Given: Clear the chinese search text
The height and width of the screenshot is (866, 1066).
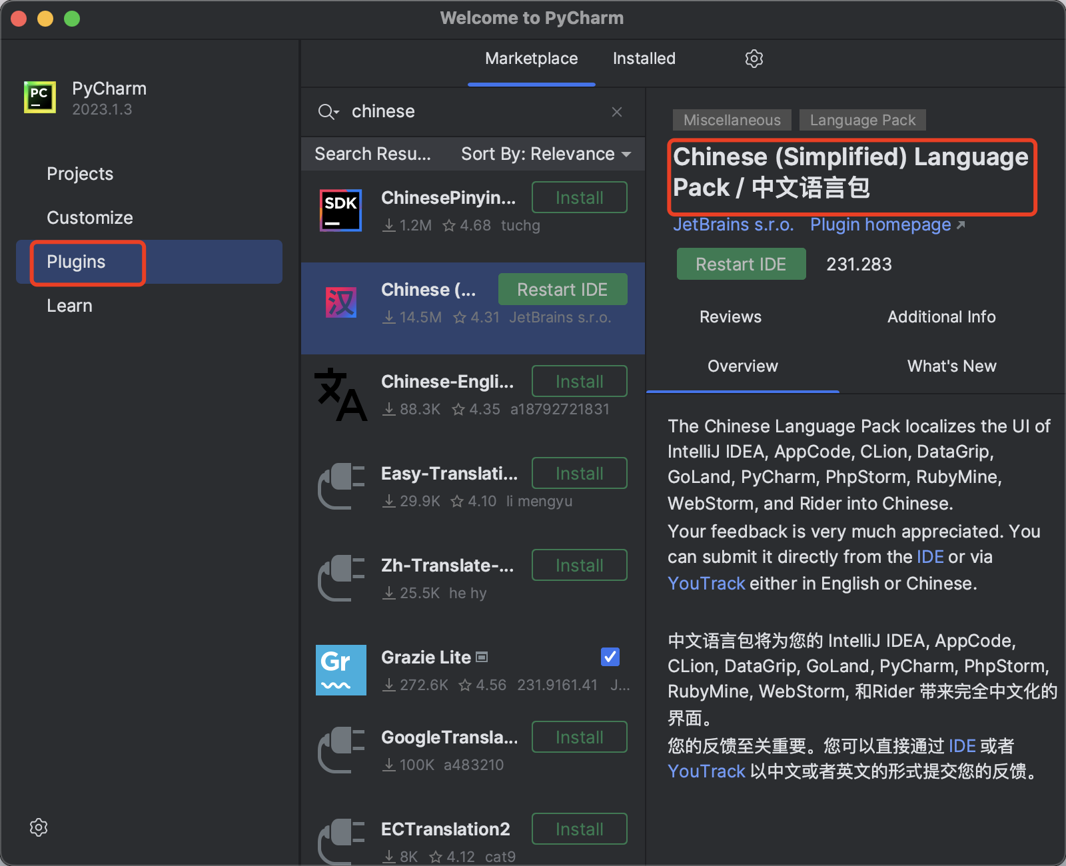Looking at the screenshot, I should pos(617,112).
